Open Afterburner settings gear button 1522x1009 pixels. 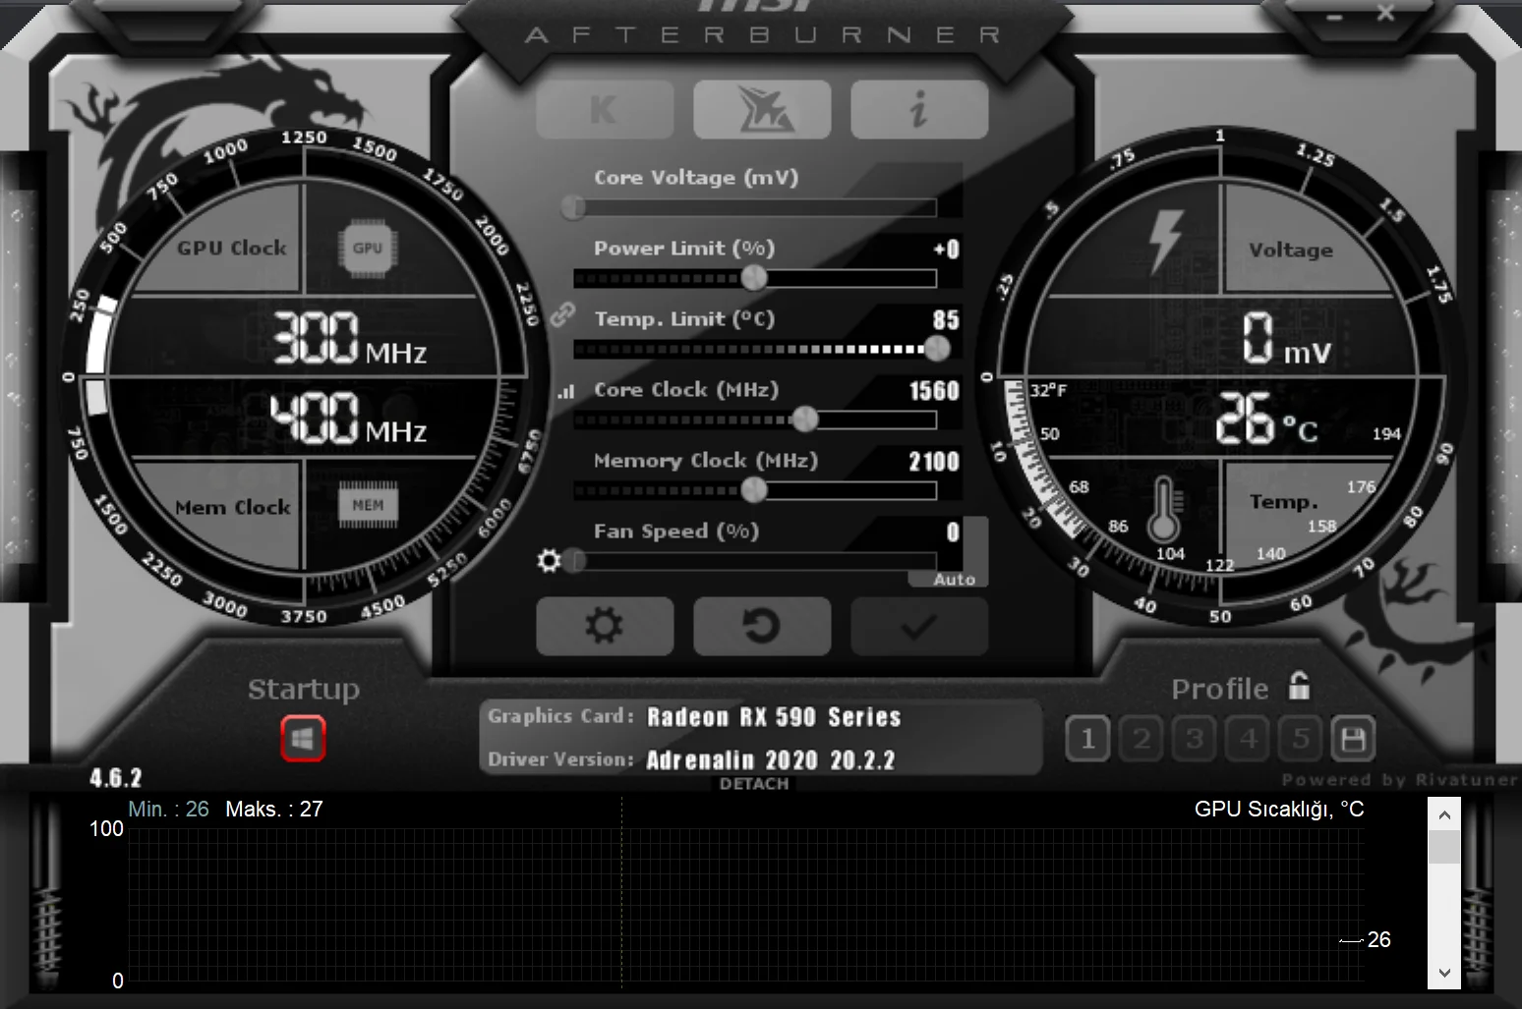(605, 626)
